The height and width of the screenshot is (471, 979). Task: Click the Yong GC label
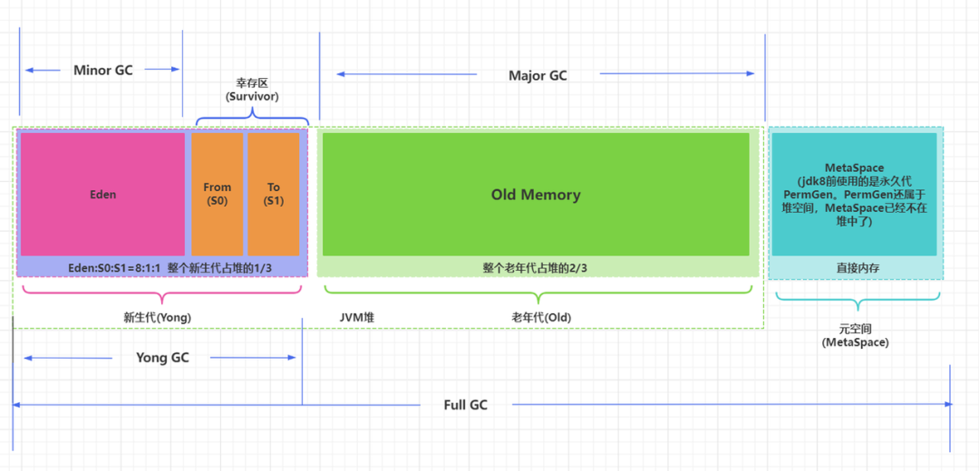click(x=162, y=358)
